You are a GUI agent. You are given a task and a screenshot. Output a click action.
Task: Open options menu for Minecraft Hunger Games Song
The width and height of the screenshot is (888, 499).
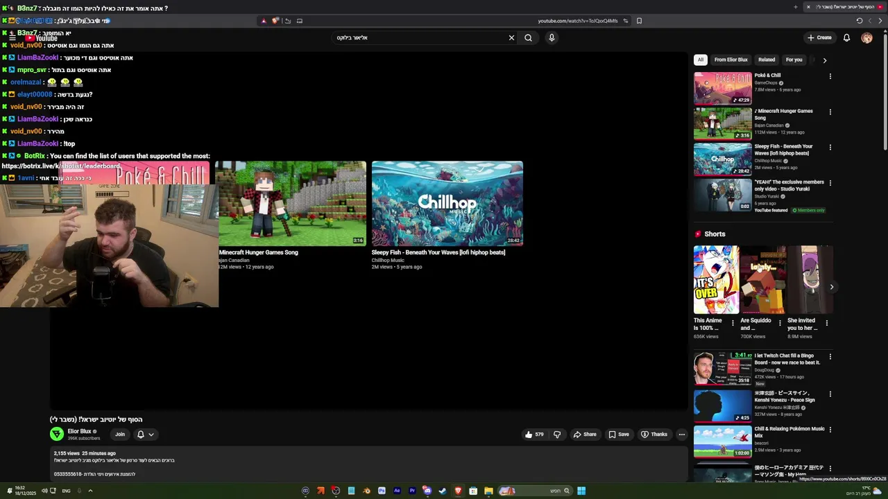click(830, 112)
